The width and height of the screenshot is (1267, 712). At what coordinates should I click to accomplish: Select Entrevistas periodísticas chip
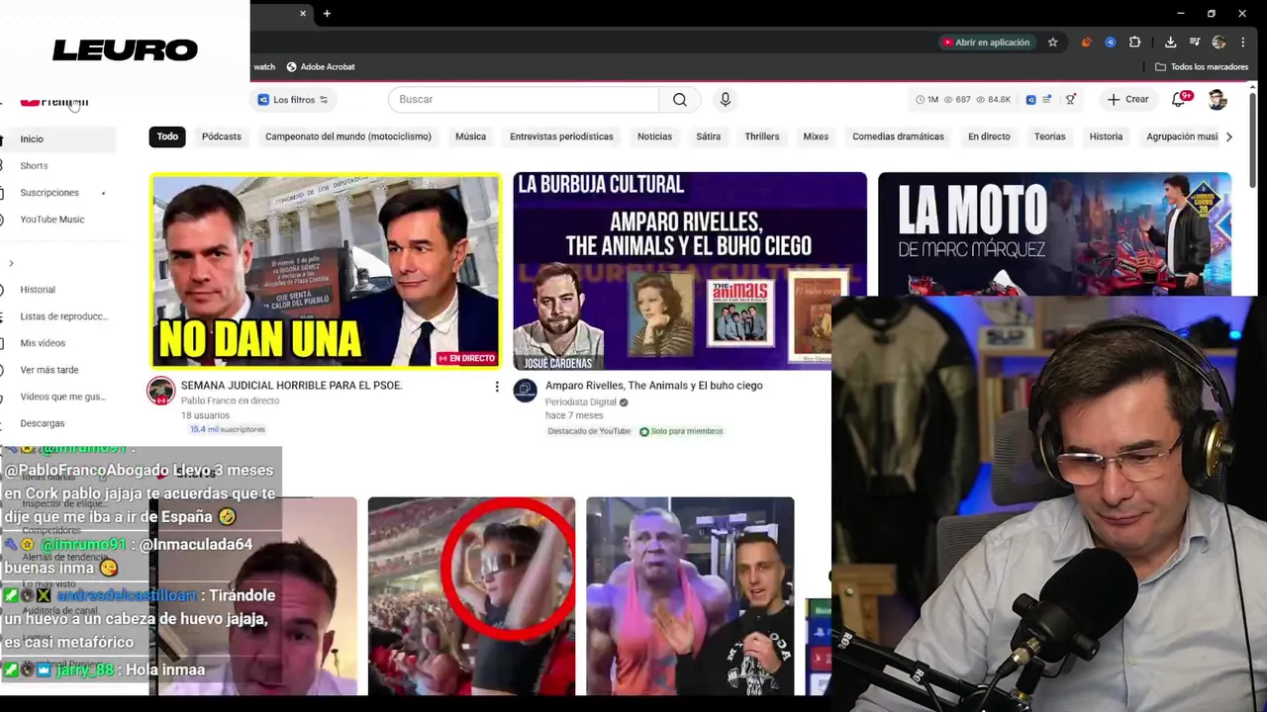point(561,136)
